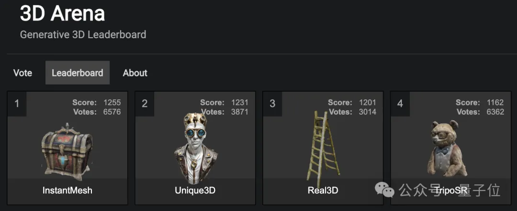Click the teddy bear 3D model thumbnail
This screenshot has height=211, width=517.
447,149
